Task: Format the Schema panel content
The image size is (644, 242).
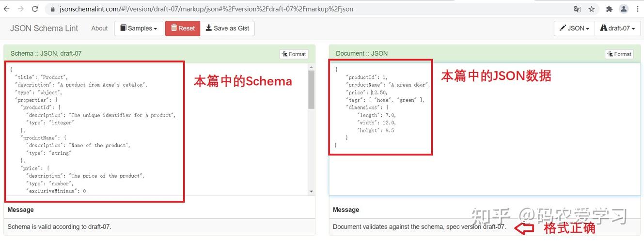Action: [294, 54]
